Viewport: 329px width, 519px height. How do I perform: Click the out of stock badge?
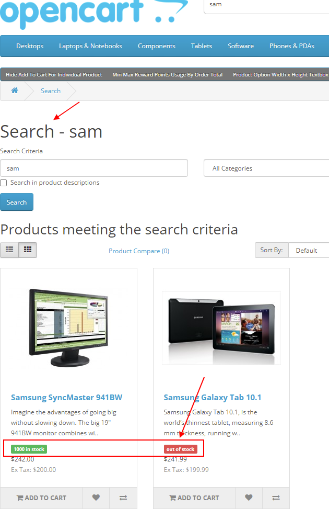click(180, 449)
